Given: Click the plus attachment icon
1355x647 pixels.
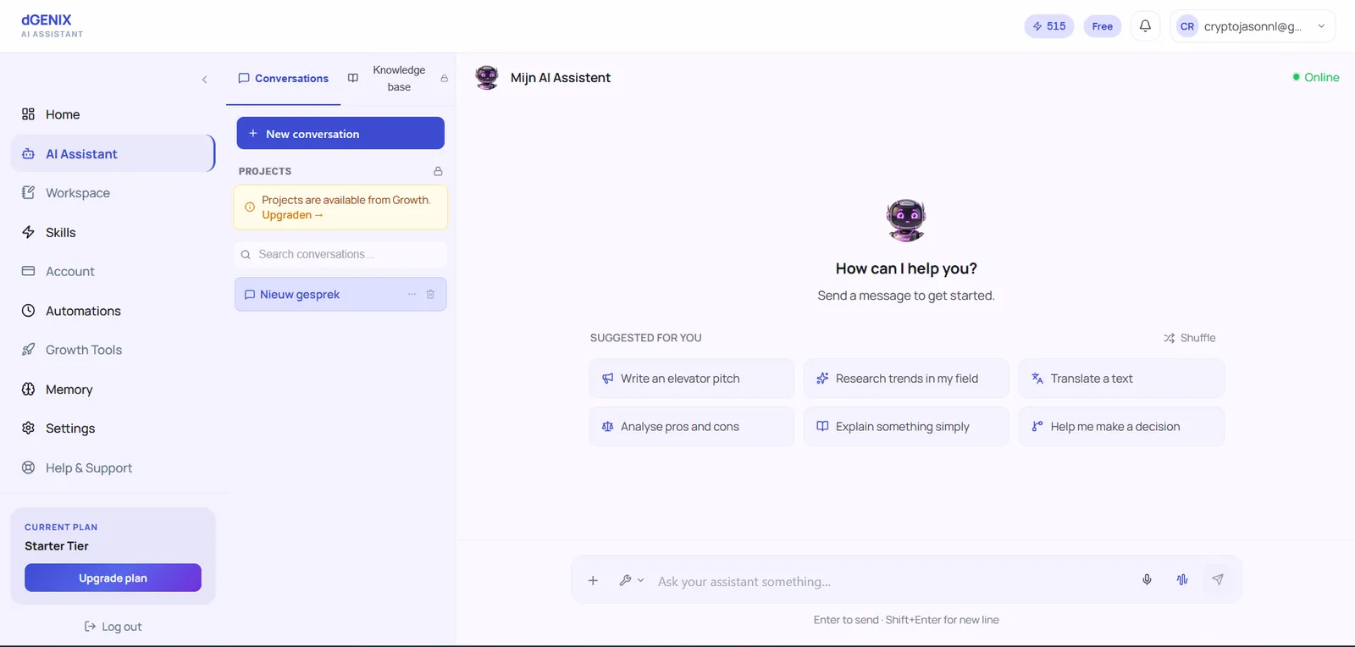Looking at the screenshot, I should tap(593, 580).
